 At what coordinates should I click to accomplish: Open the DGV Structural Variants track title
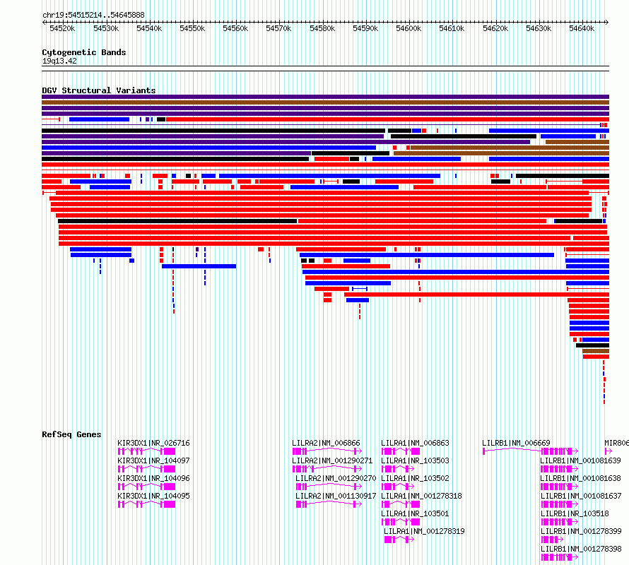99,90
